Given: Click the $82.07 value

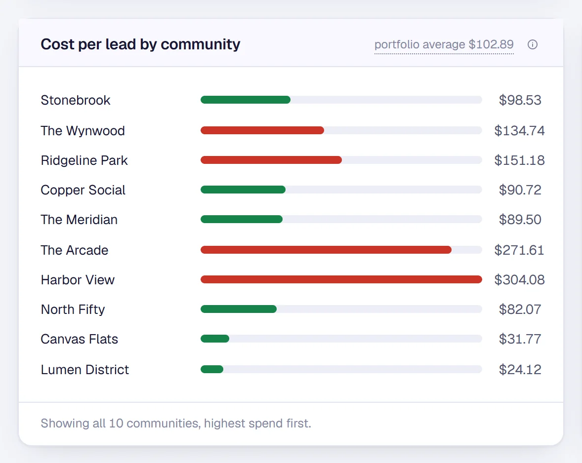Looking at the screenshot, I should click(x=520, y=309).
